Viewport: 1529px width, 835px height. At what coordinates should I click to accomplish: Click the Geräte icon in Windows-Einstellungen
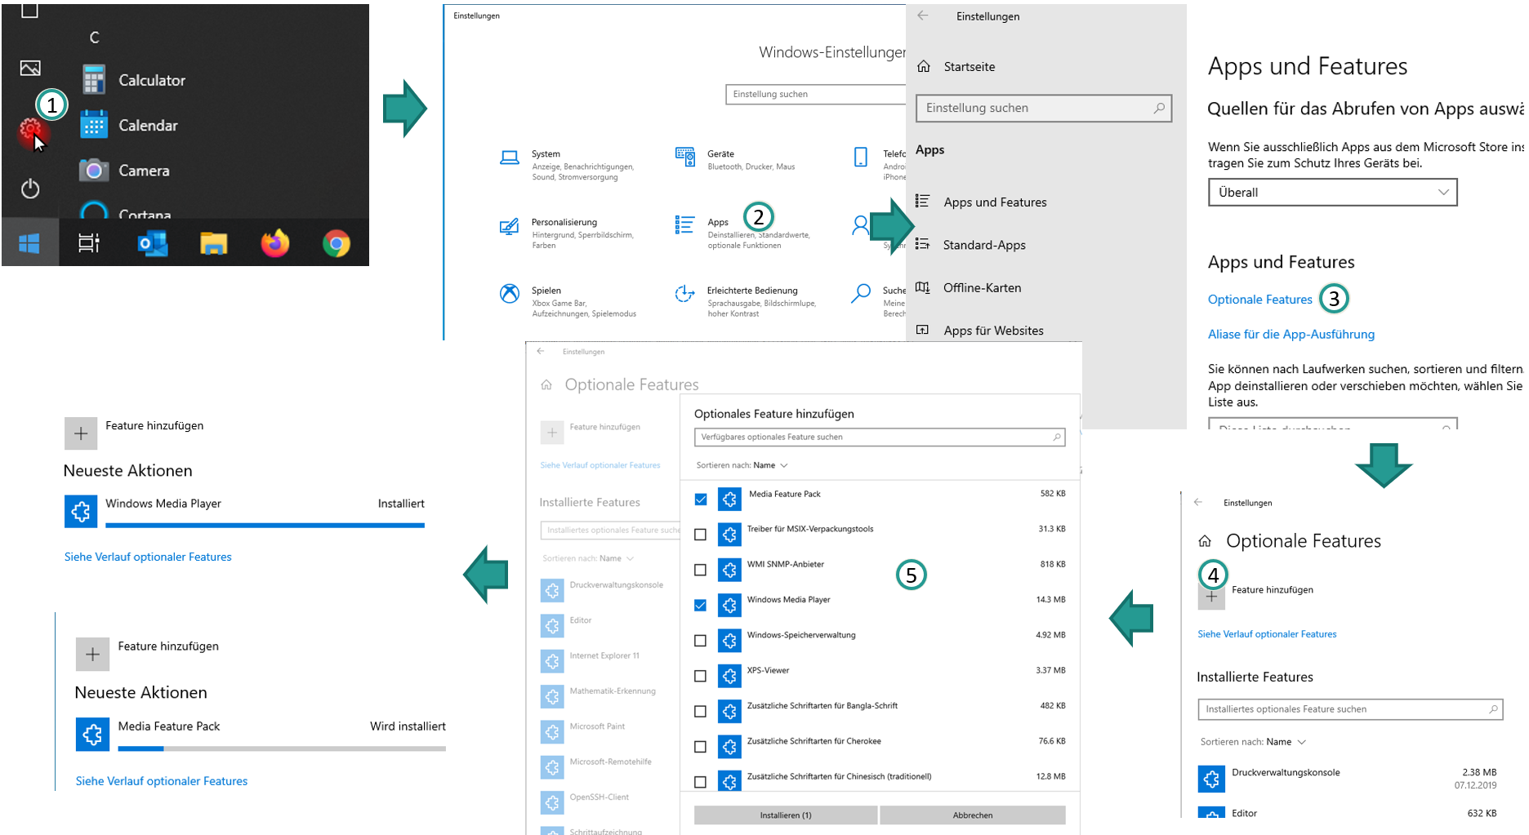click(685, 156)
